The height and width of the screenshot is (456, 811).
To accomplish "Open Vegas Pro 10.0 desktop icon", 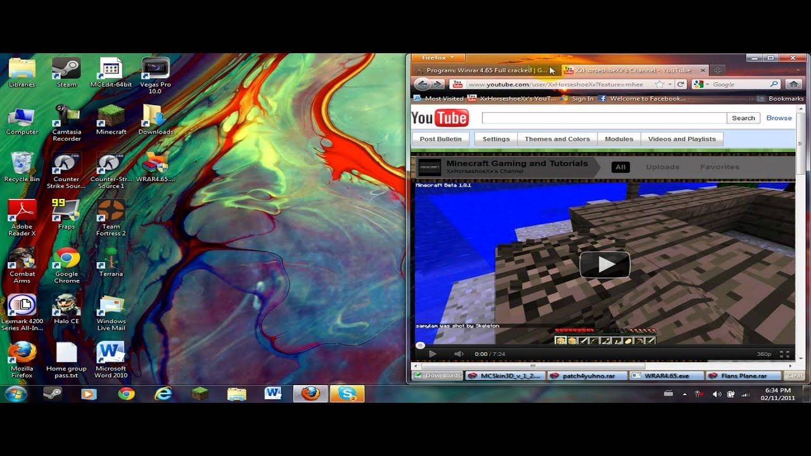I will click(155, 75).
